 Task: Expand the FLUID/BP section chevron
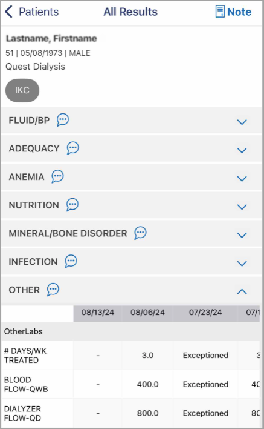pyautogui.click(x=242, y=122)
